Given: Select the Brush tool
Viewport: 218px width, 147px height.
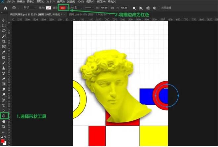Looking at the screenshot, I should coord(4,63).
